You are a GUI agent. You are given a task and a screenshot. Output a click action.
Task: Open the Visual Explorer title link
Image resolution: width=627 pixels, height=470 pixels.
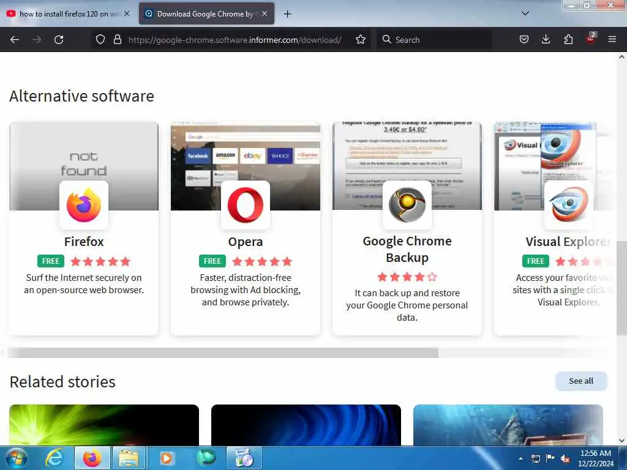(x=568, y=242)
